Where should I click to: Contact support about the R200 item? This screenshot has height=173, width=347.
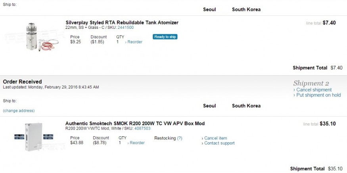click(218, 143)
